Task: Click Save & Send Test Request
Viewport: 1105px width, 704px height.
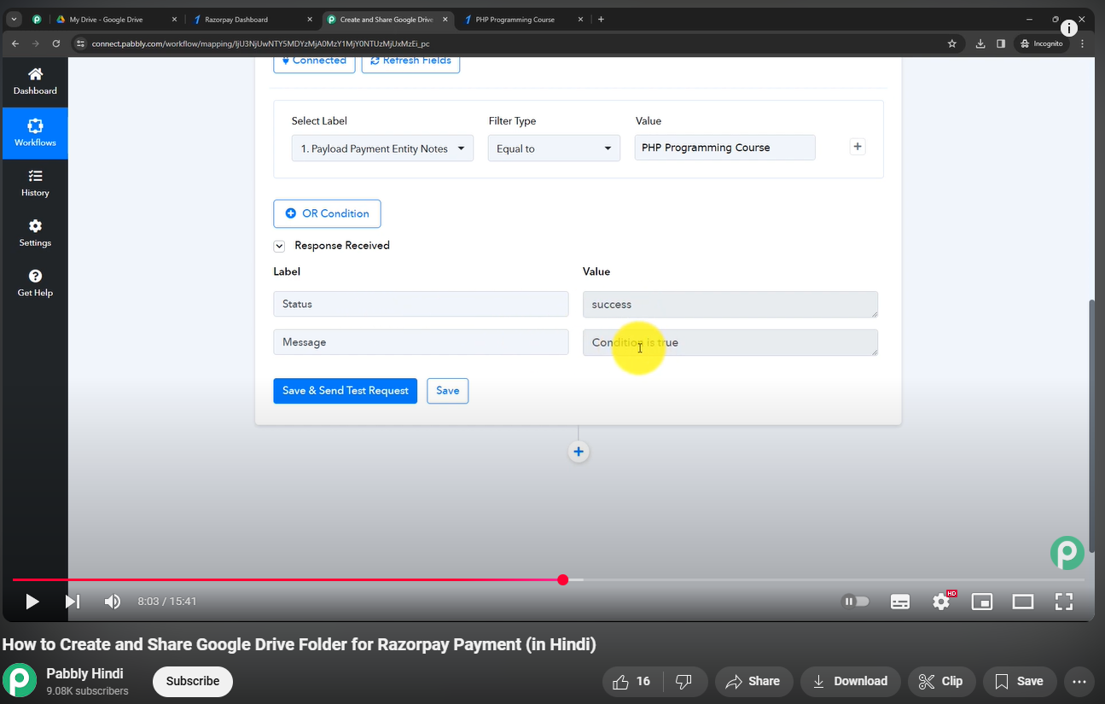Action: (x=345, y=391)
